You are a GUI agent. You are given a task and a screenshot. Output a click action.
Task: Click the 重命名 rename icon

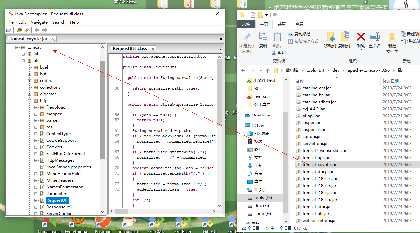[375, 37]
